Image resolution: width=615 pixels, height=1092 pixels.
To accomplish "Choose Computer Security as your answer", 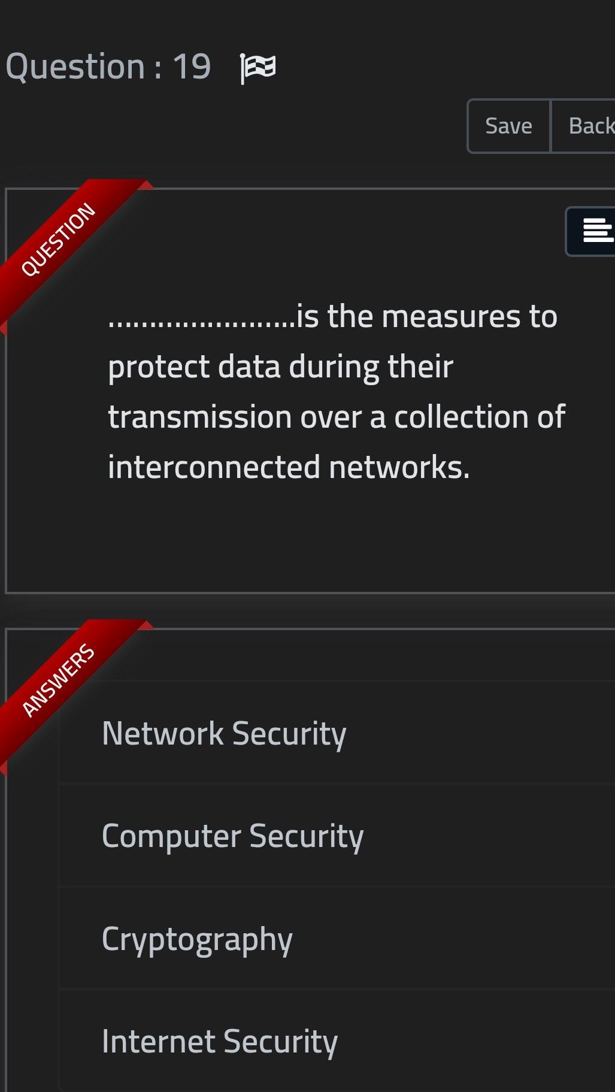I will 233,836.
